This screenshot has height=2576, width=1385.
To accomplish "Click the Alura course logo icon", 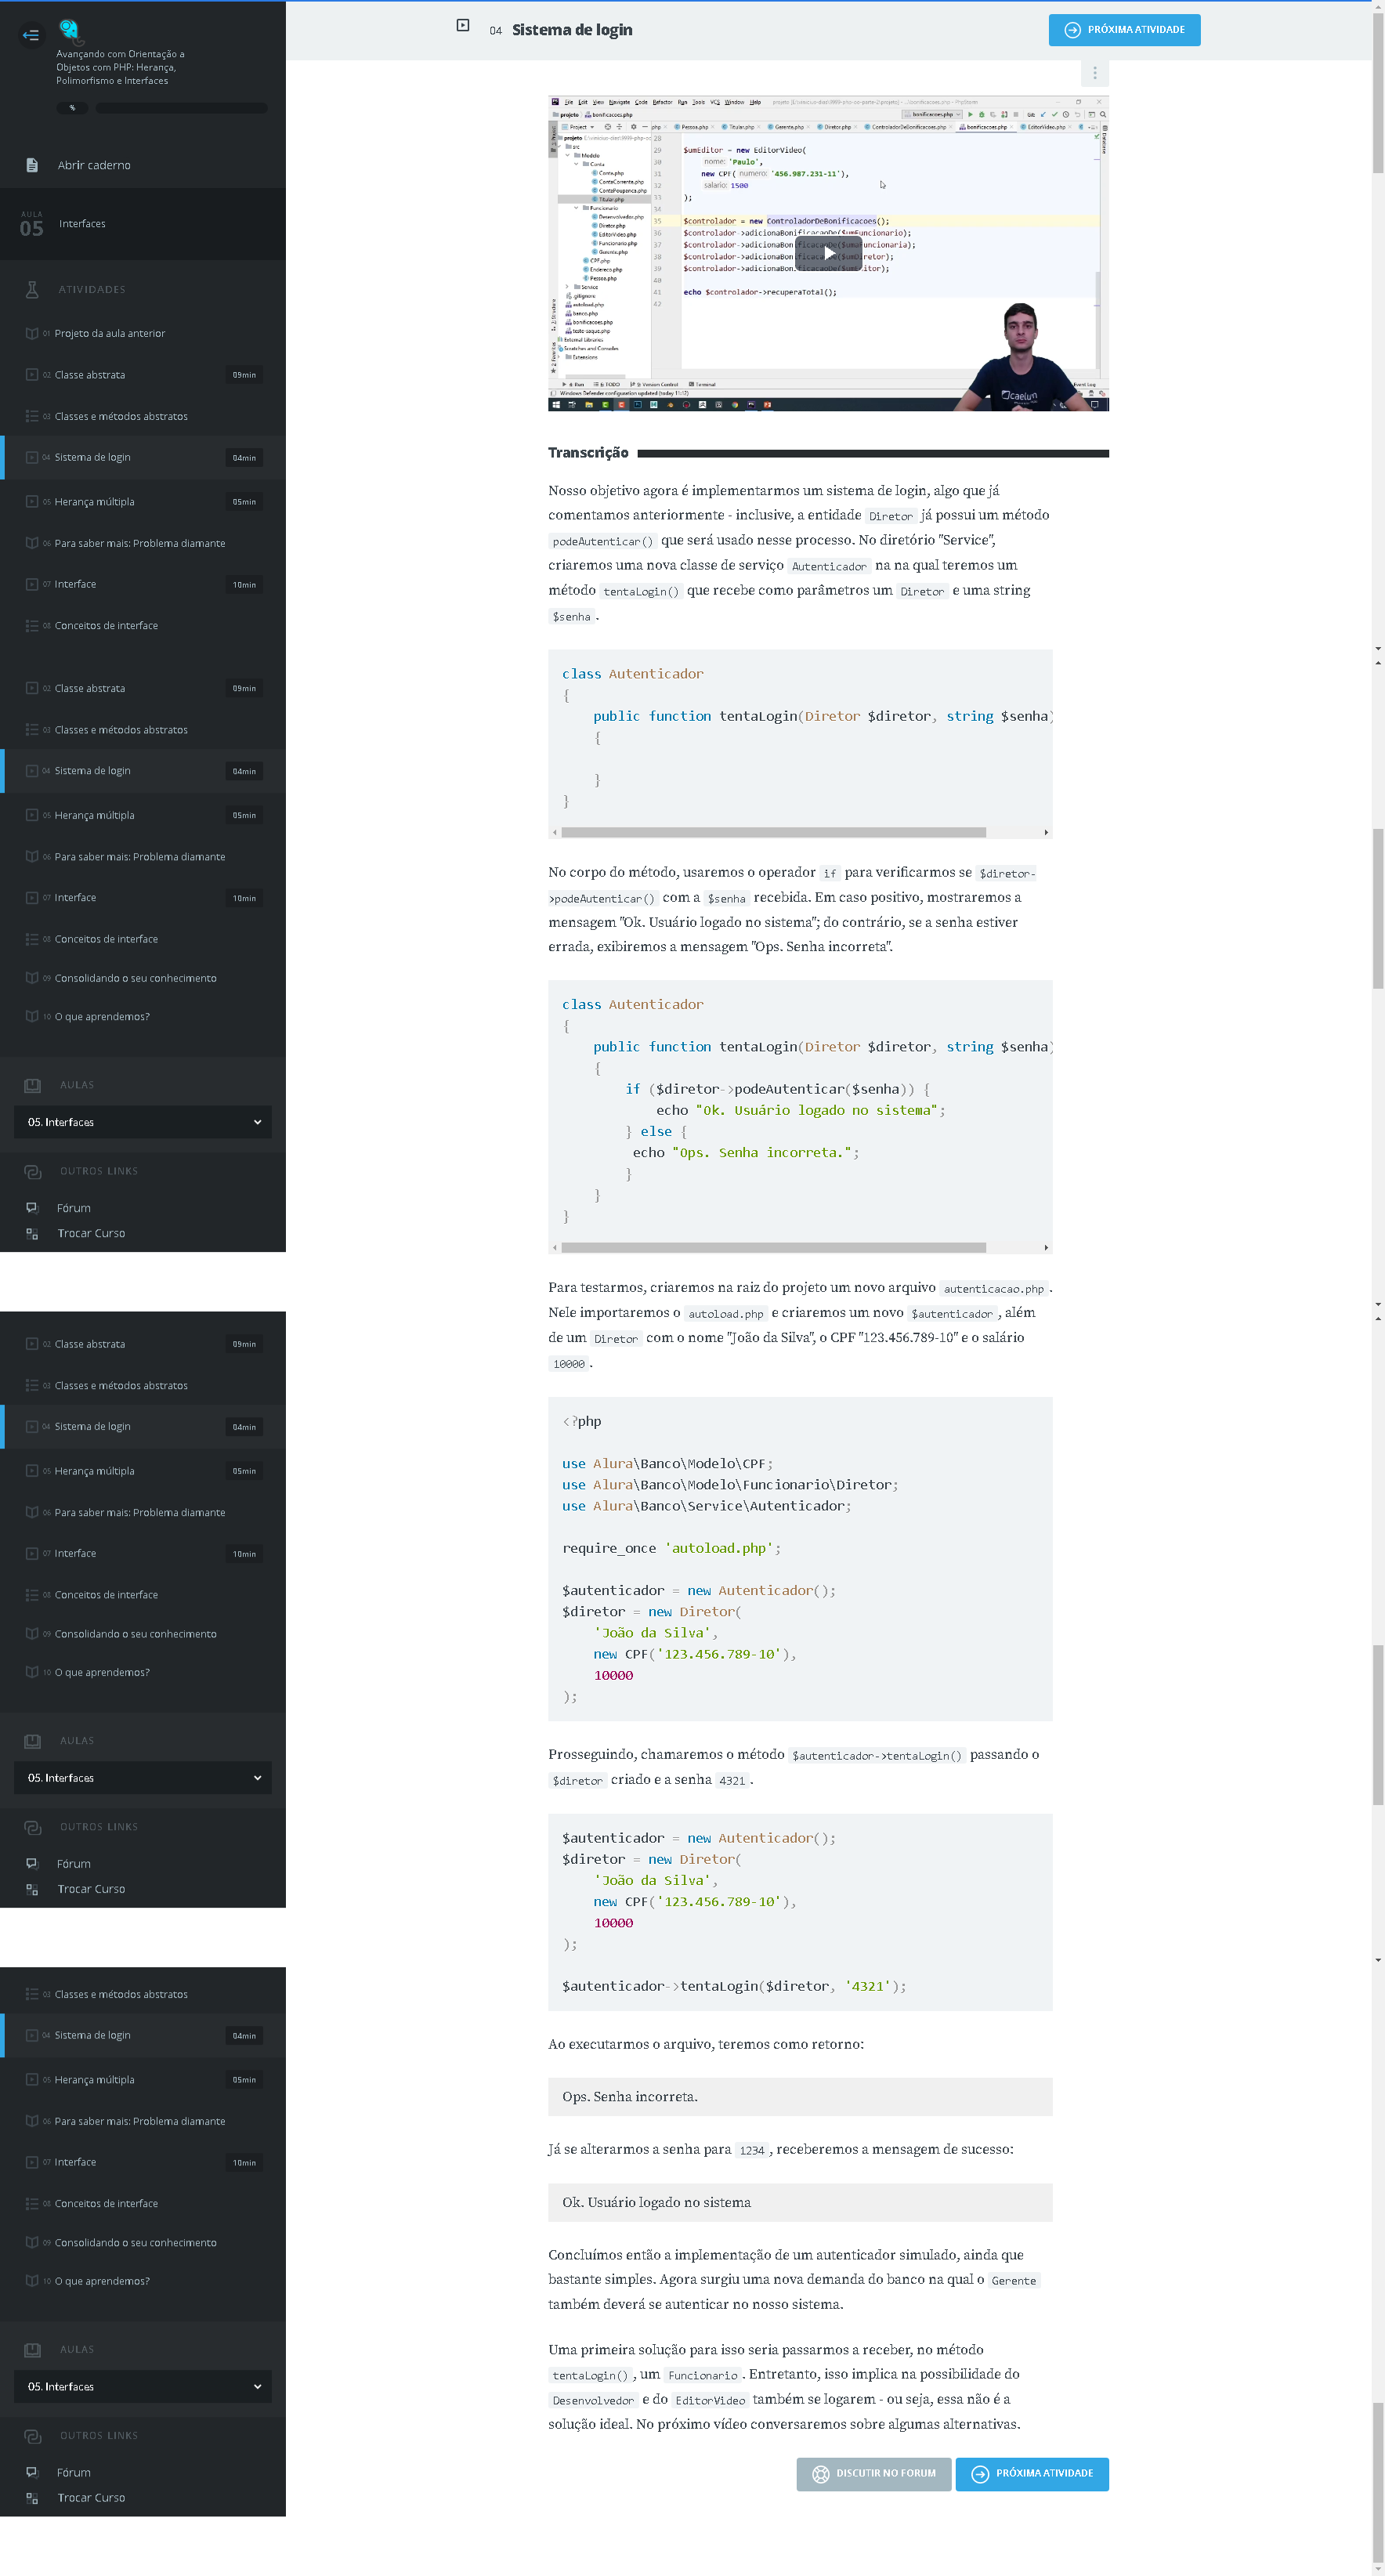I will coord(69,28).
